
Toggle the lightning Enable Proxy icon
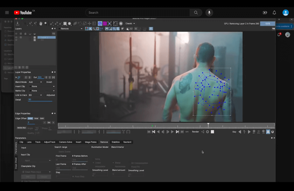151,29
